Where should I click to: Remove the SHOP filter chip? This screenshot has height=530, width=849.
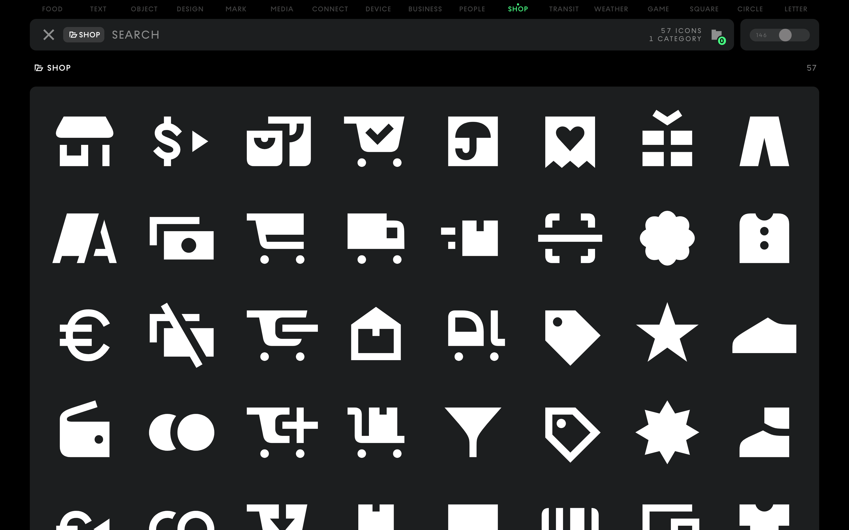coord(84,35)
